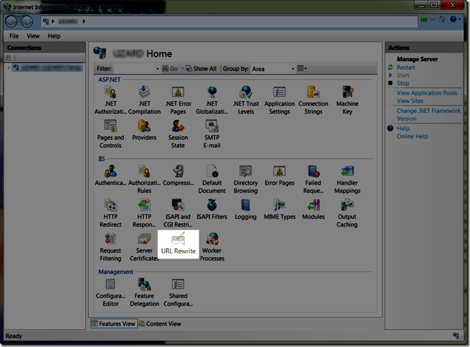Open Shared Configuration feature
The image size is (470, 347).
pyautogui.click(x=178, y=292)
